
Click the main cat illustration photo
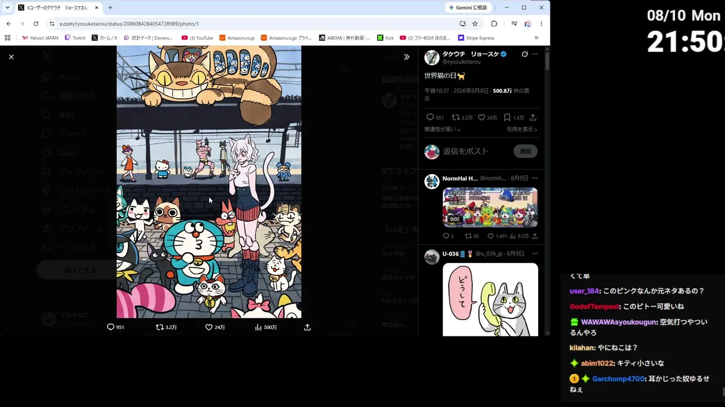point(209,182)
